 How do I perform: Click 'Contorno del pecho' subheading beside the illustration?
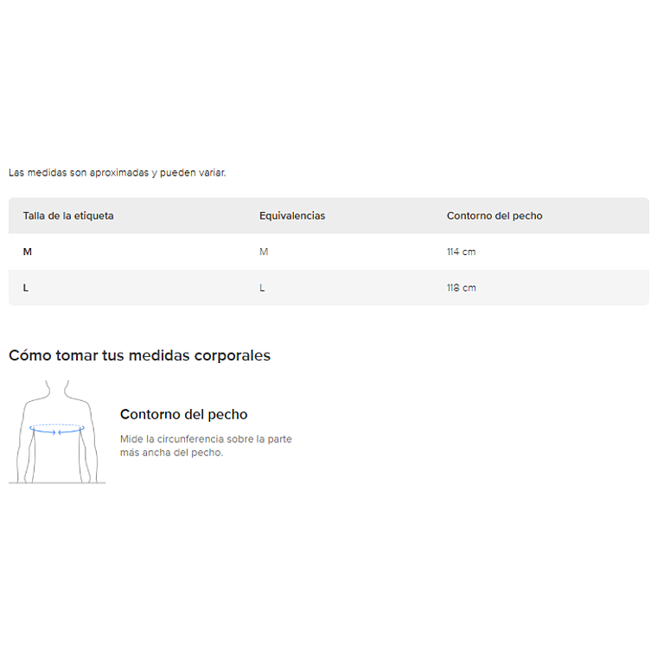(183, 414)
